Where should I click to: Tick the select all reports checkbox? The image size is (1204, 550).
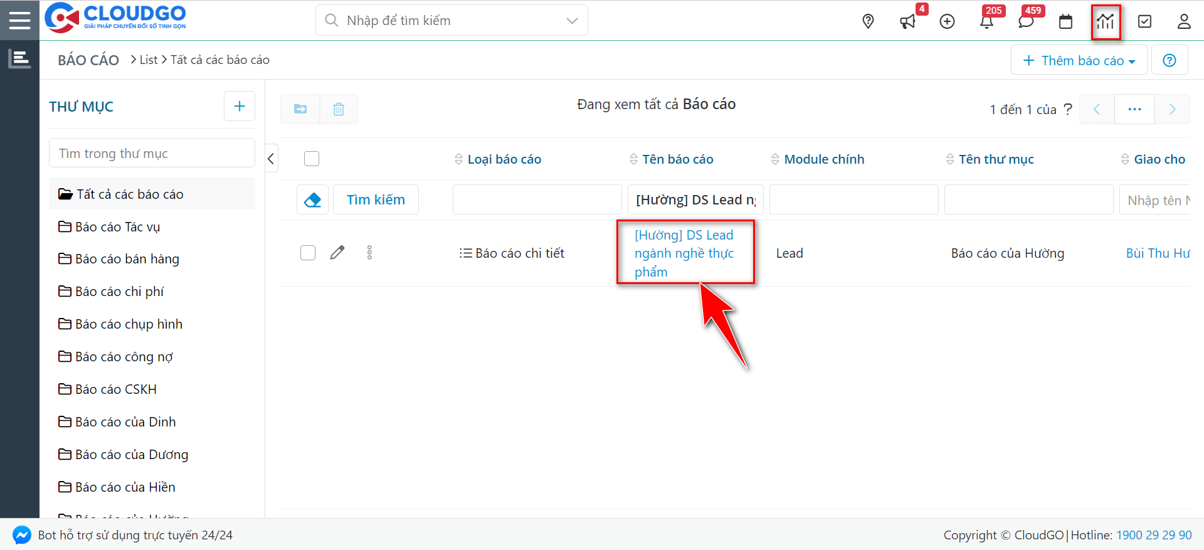point(312,159)
